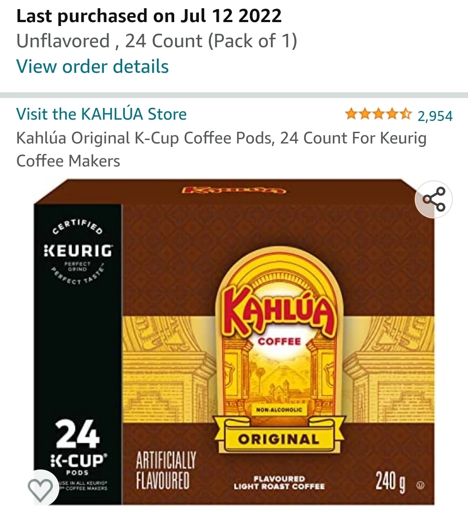Tap the Last purchased on Jul 12 2022 heading

(149, 16)
